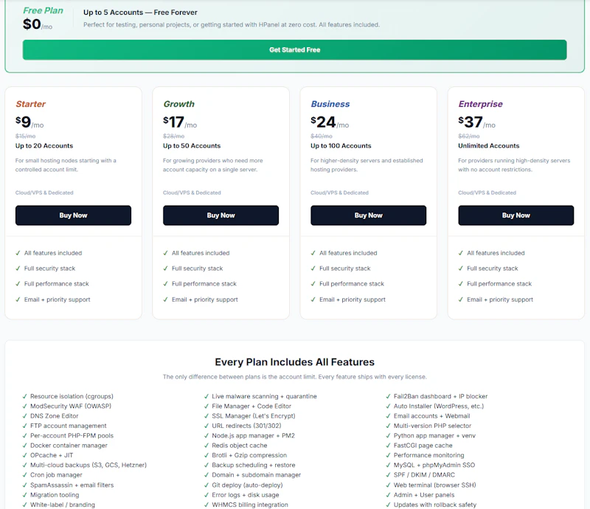Click the struck-through $40/mo price
The width and height of the screenshot is (590, 509).
pyautogui.click(x=322, y=136)
